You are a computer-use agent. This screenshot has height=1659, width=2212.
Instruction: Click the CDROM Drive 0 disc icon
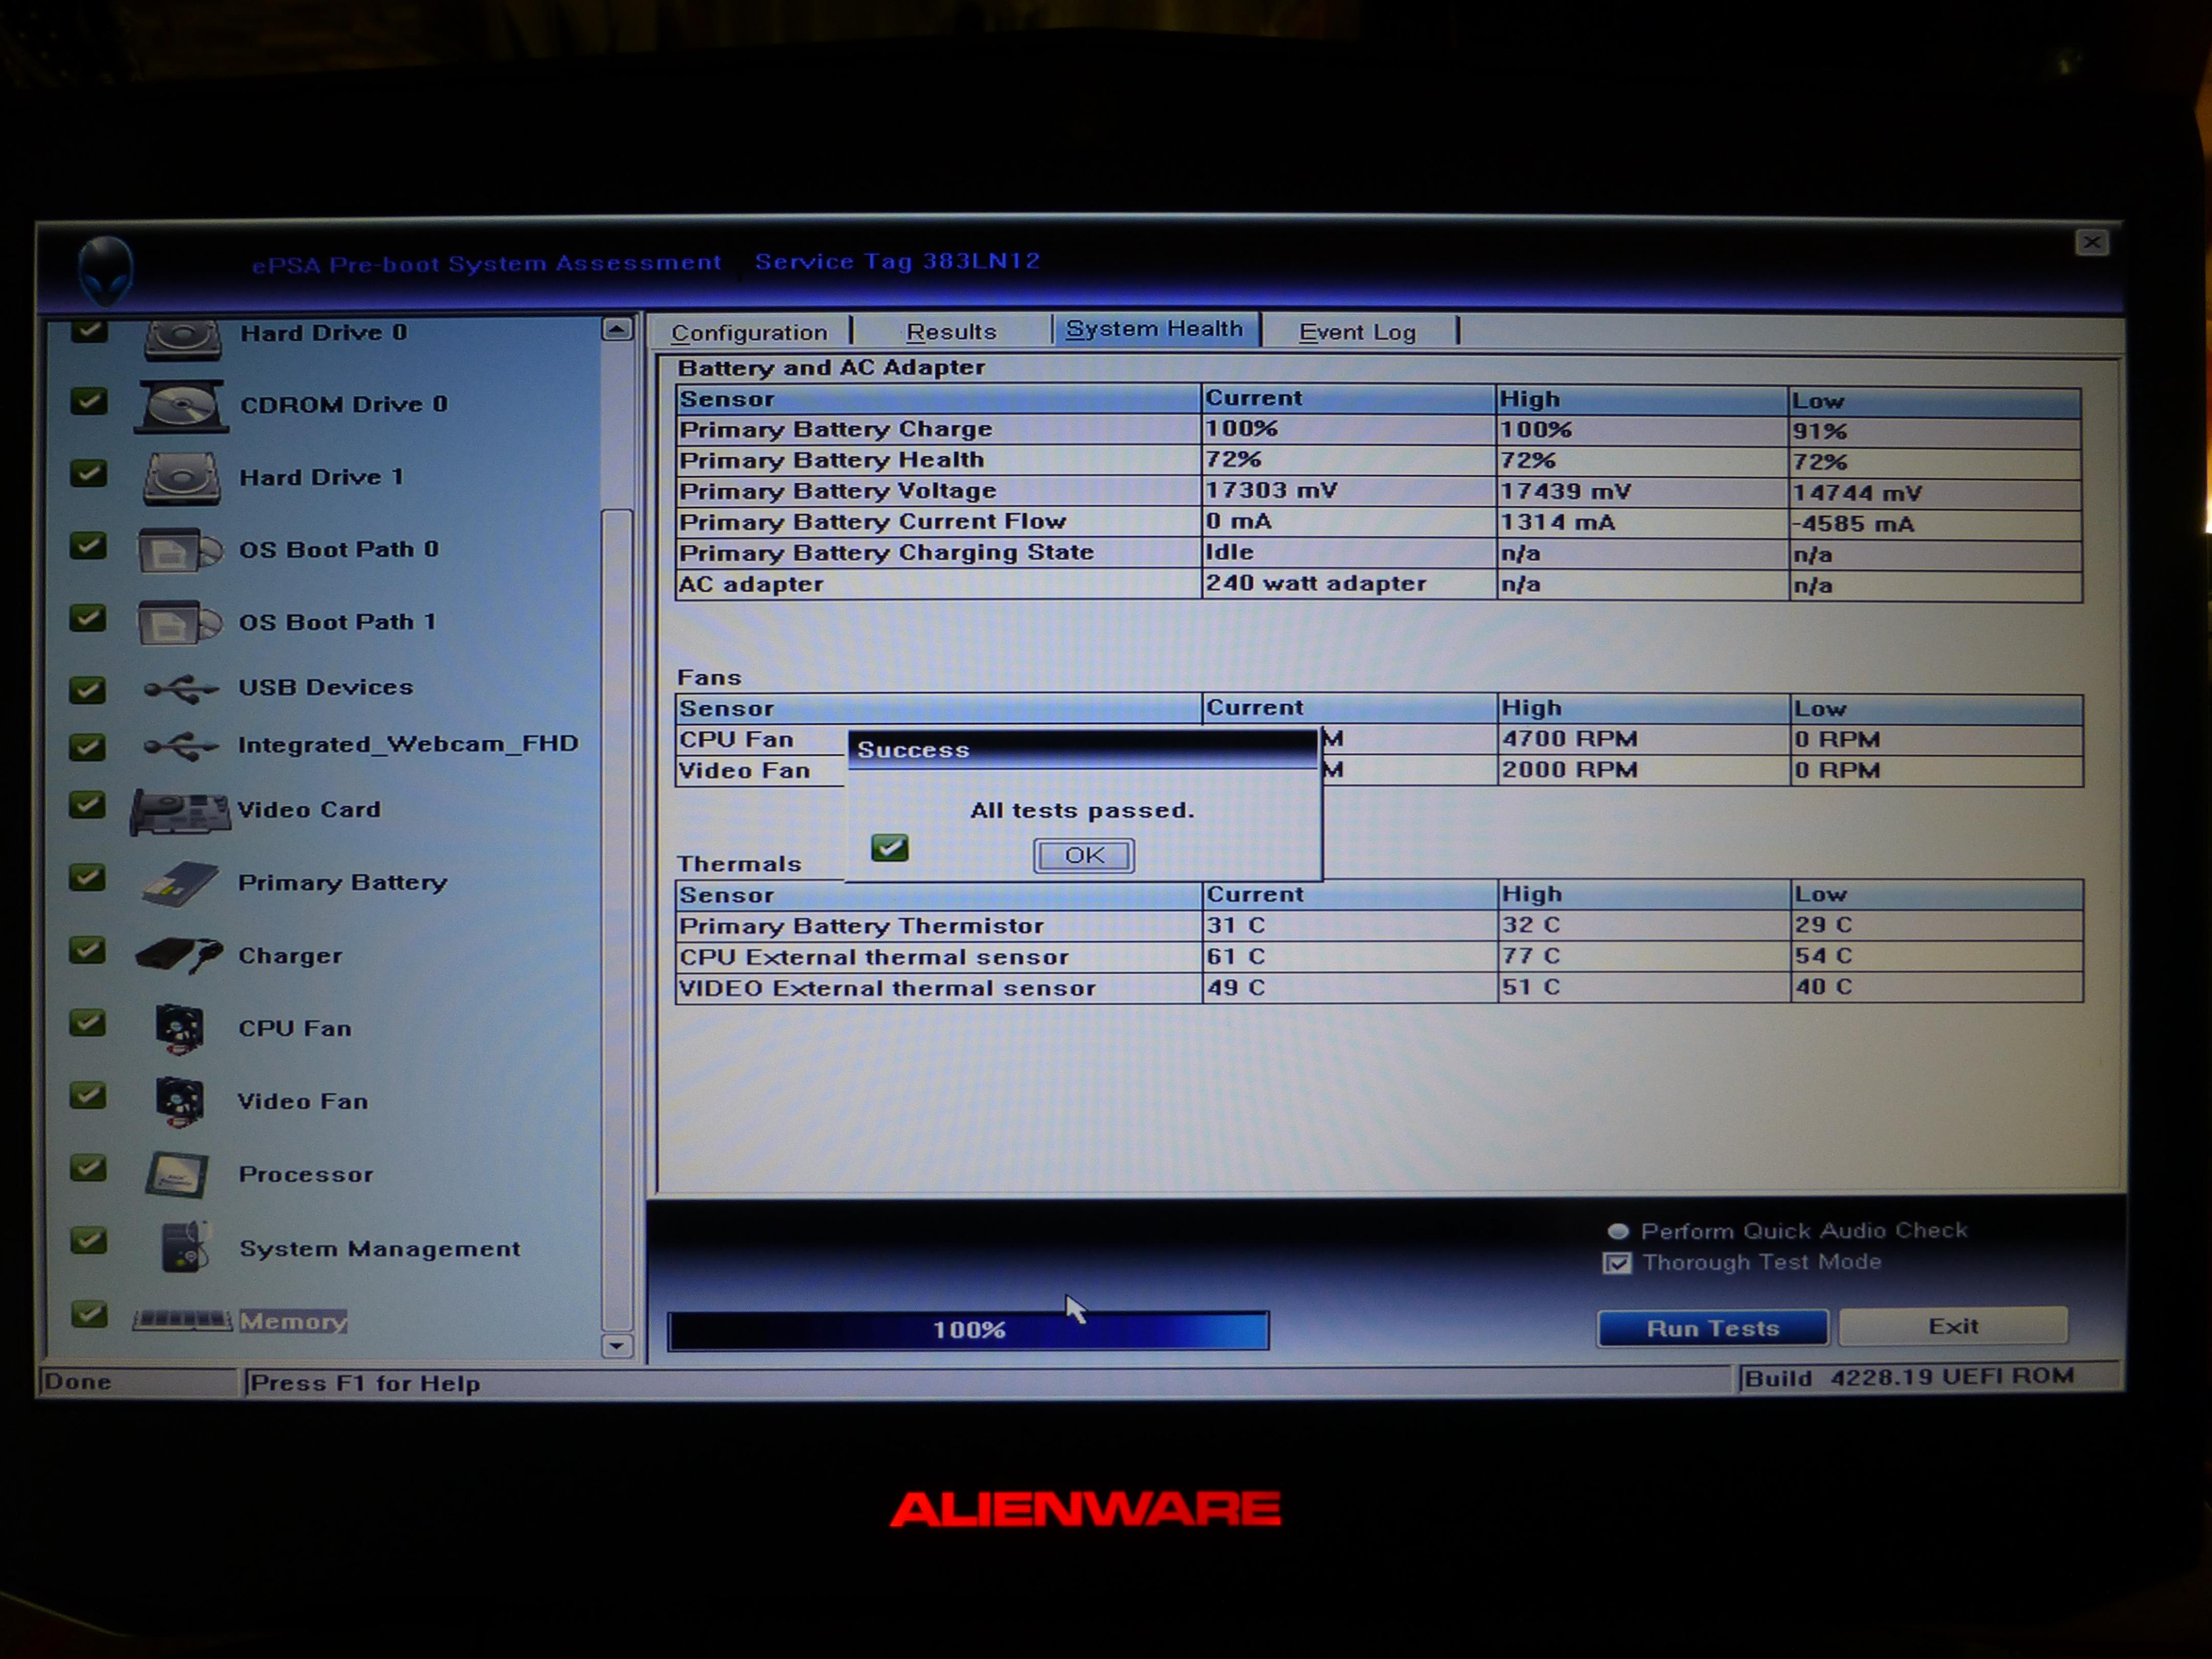(181, 406)
